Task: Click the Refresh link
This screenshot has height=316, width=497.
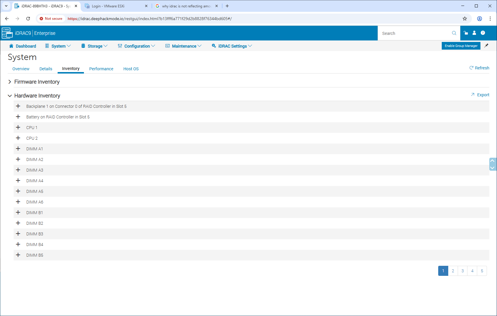Action: point(479,68)
